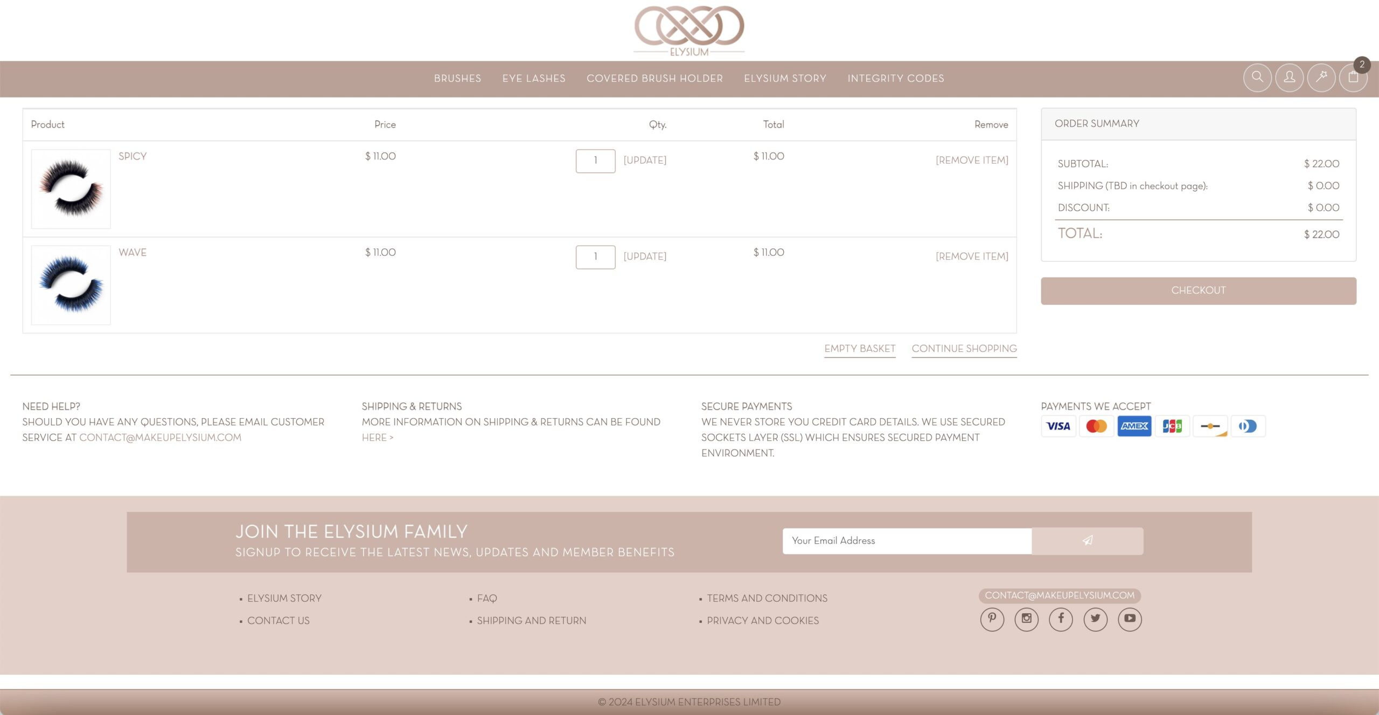Click the wishlist pin icon in header
1379x715 pixels.
1321,78
